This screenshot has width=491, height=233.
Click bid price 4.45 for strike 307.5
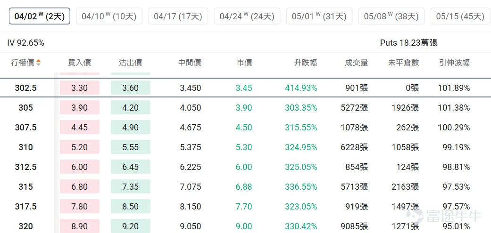[80, 127]
